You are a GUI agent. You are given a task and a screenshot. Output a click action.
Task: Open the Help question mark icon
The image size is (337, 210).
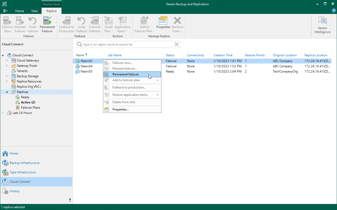point(334,11)
